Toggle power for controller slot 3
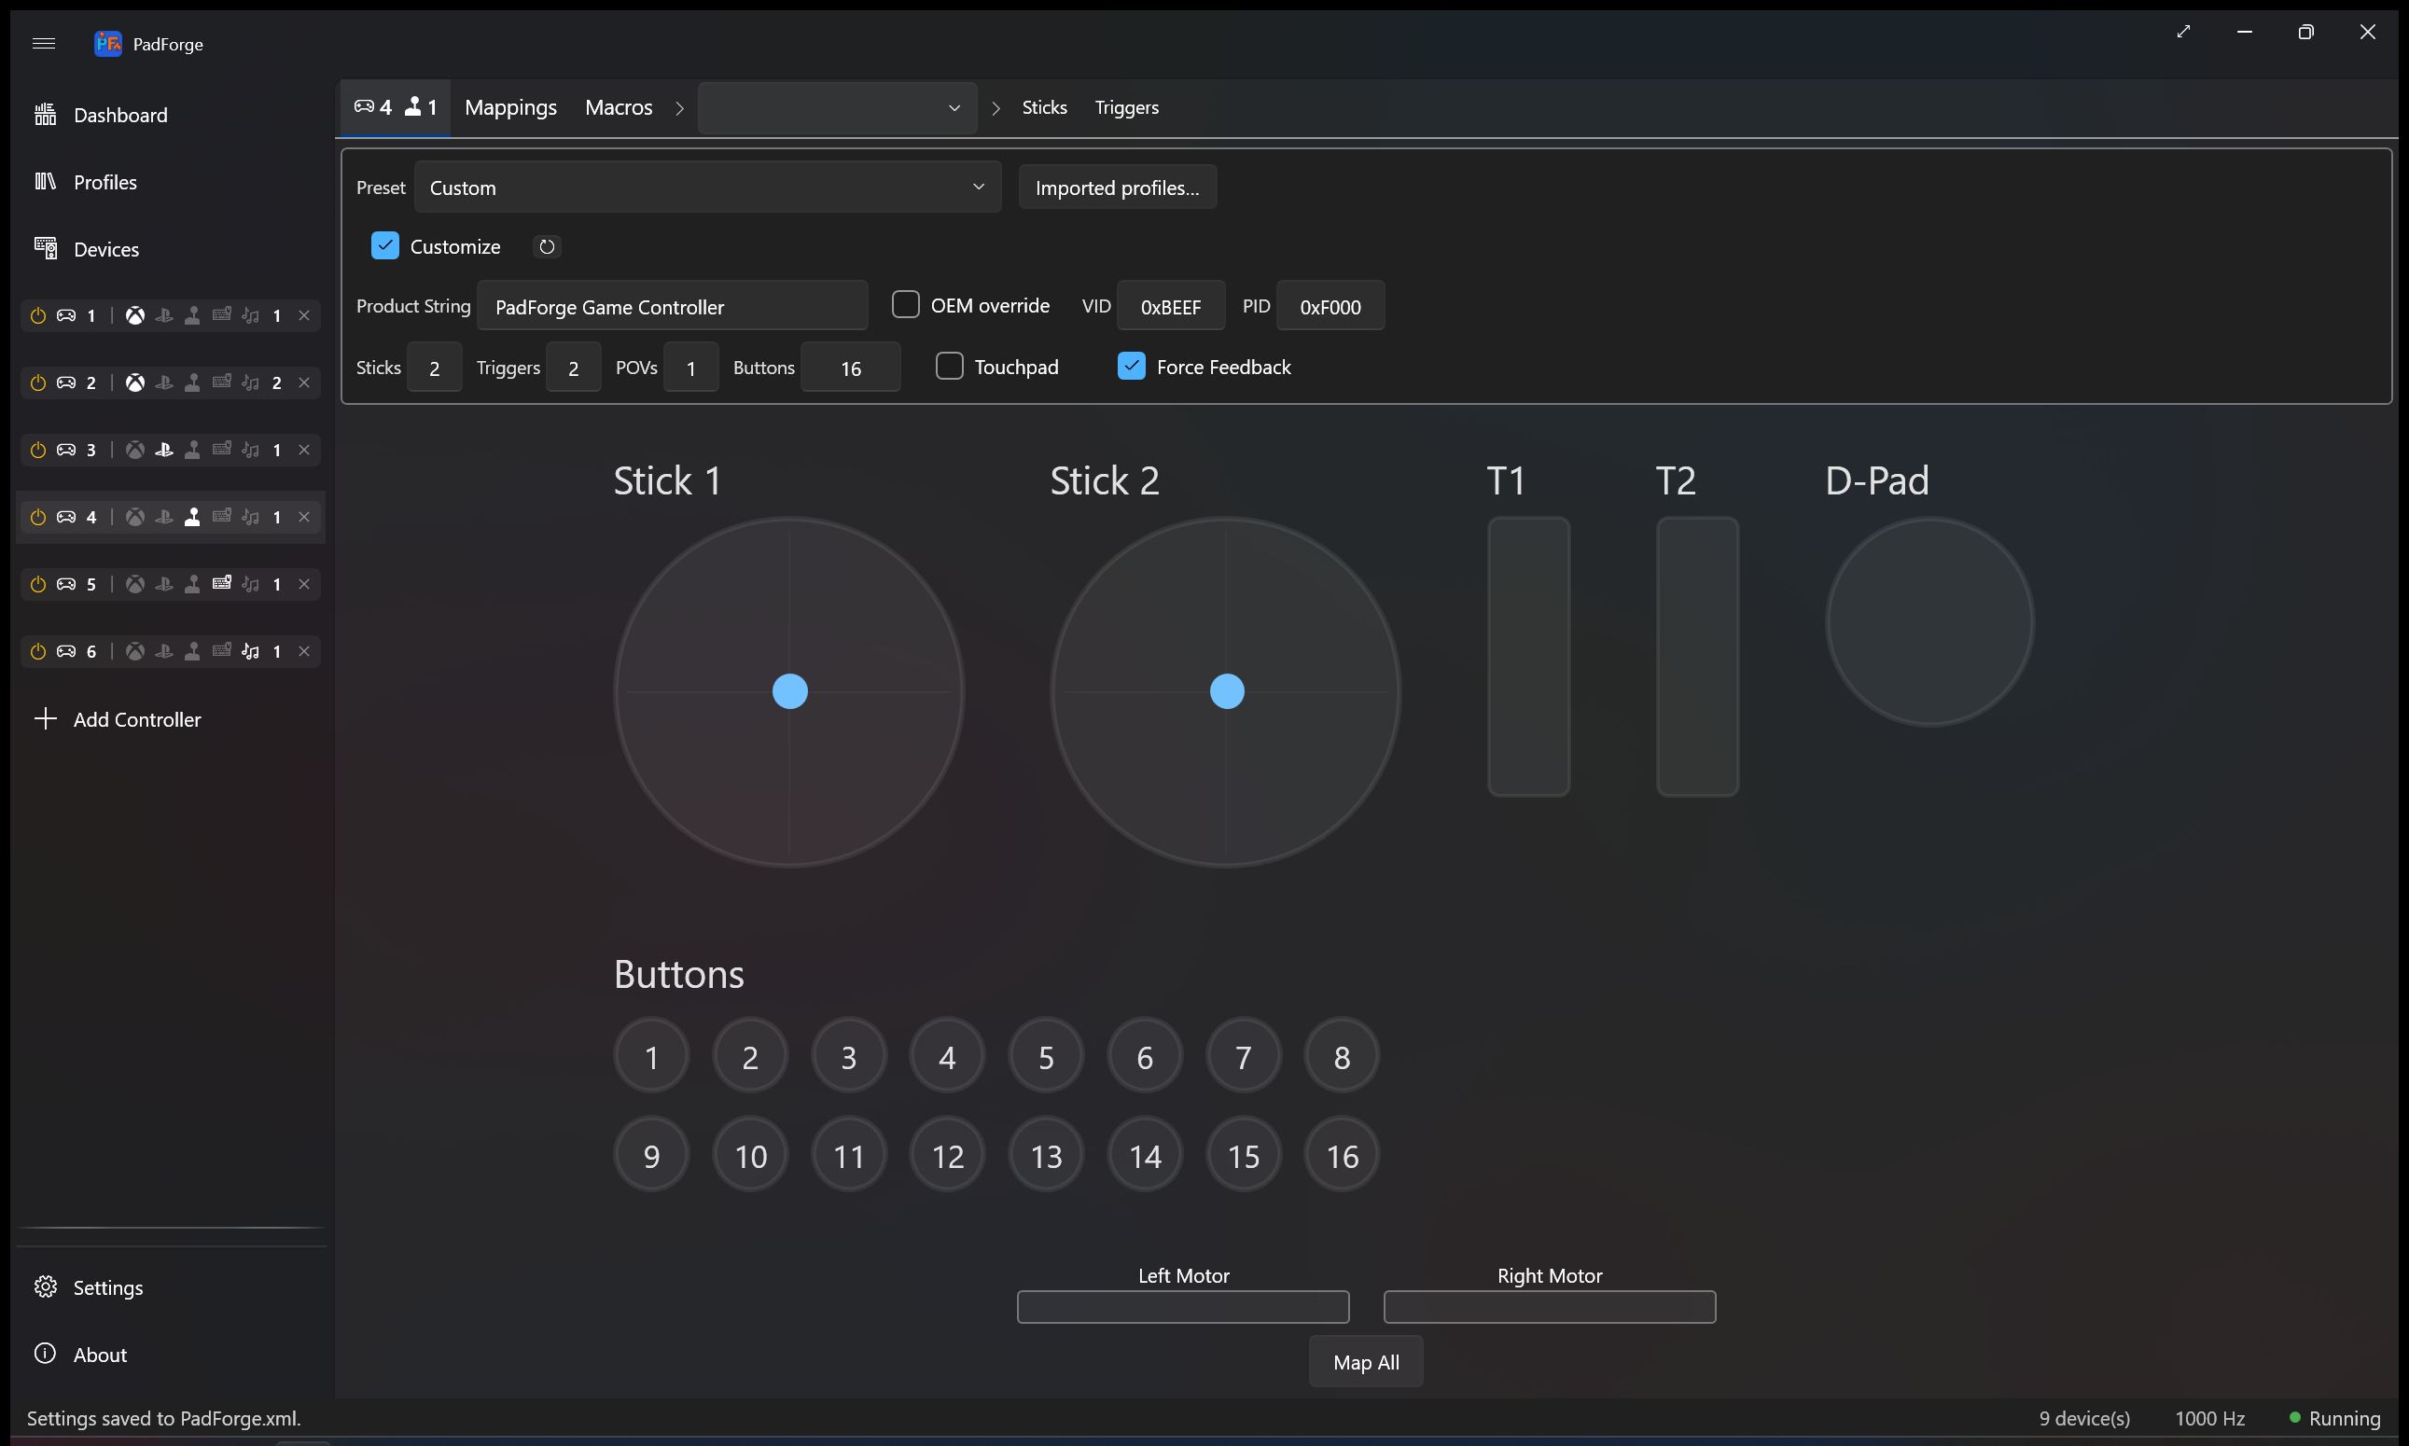The height and width of the screenshot is (1446, 2409). pyautogui.click(x=38, y=451)
